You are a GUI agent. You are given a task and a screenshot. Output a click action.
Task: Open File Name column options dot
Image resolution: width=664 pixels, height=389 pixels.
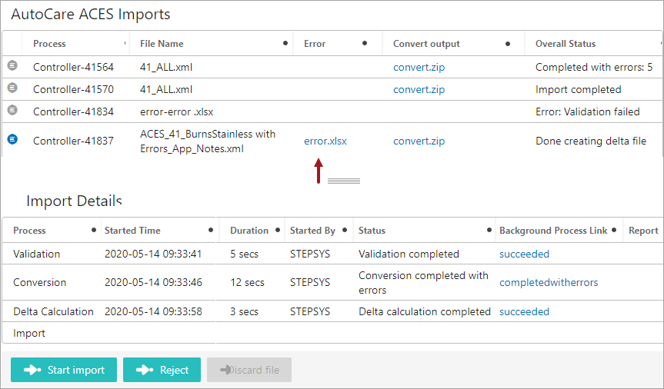tap(285, 43)
